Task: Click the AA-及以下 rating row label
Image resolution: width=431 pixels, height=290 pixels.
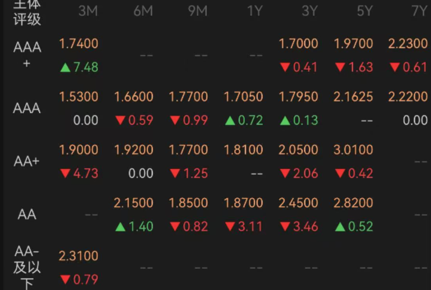Action: click(27, 268)
